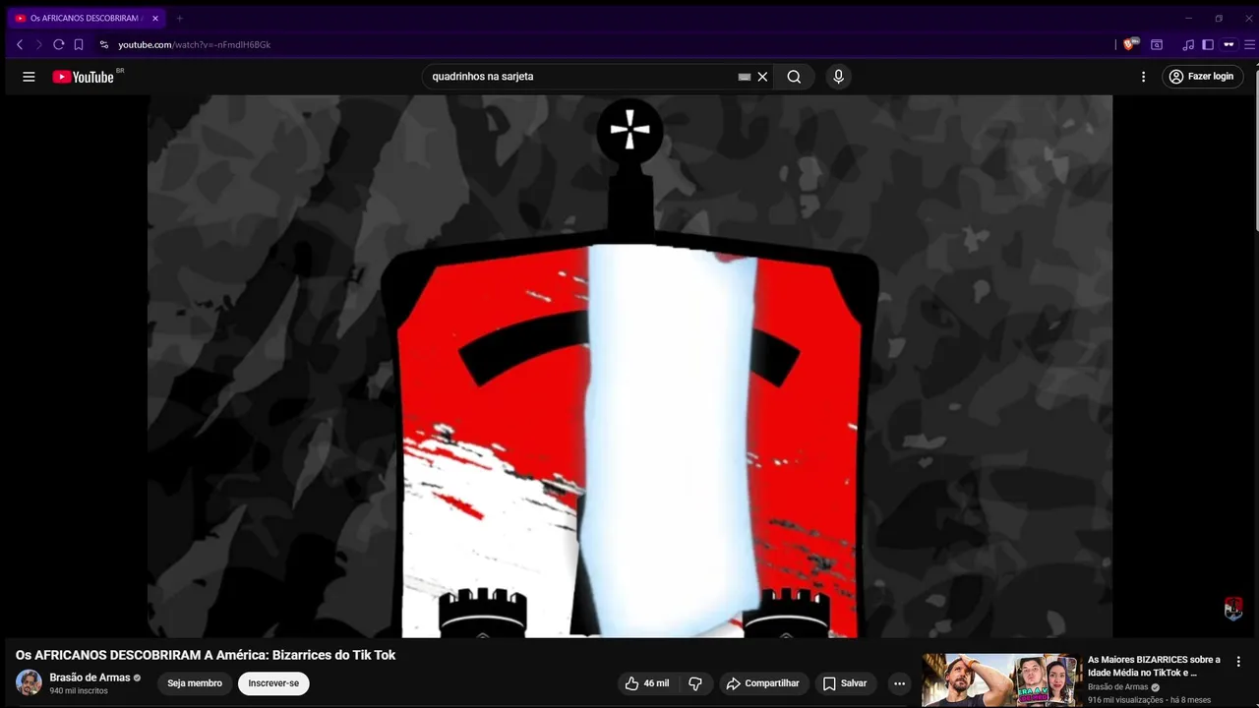Click the window search icon in browser toolbar

[1157, 44]
